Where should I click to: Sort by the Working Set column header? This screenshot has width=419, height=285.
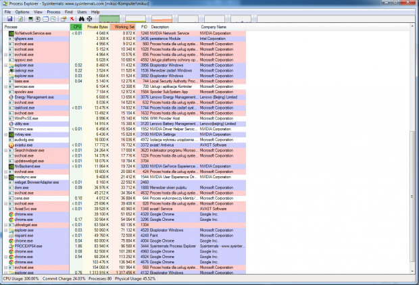tap(123, 27)
